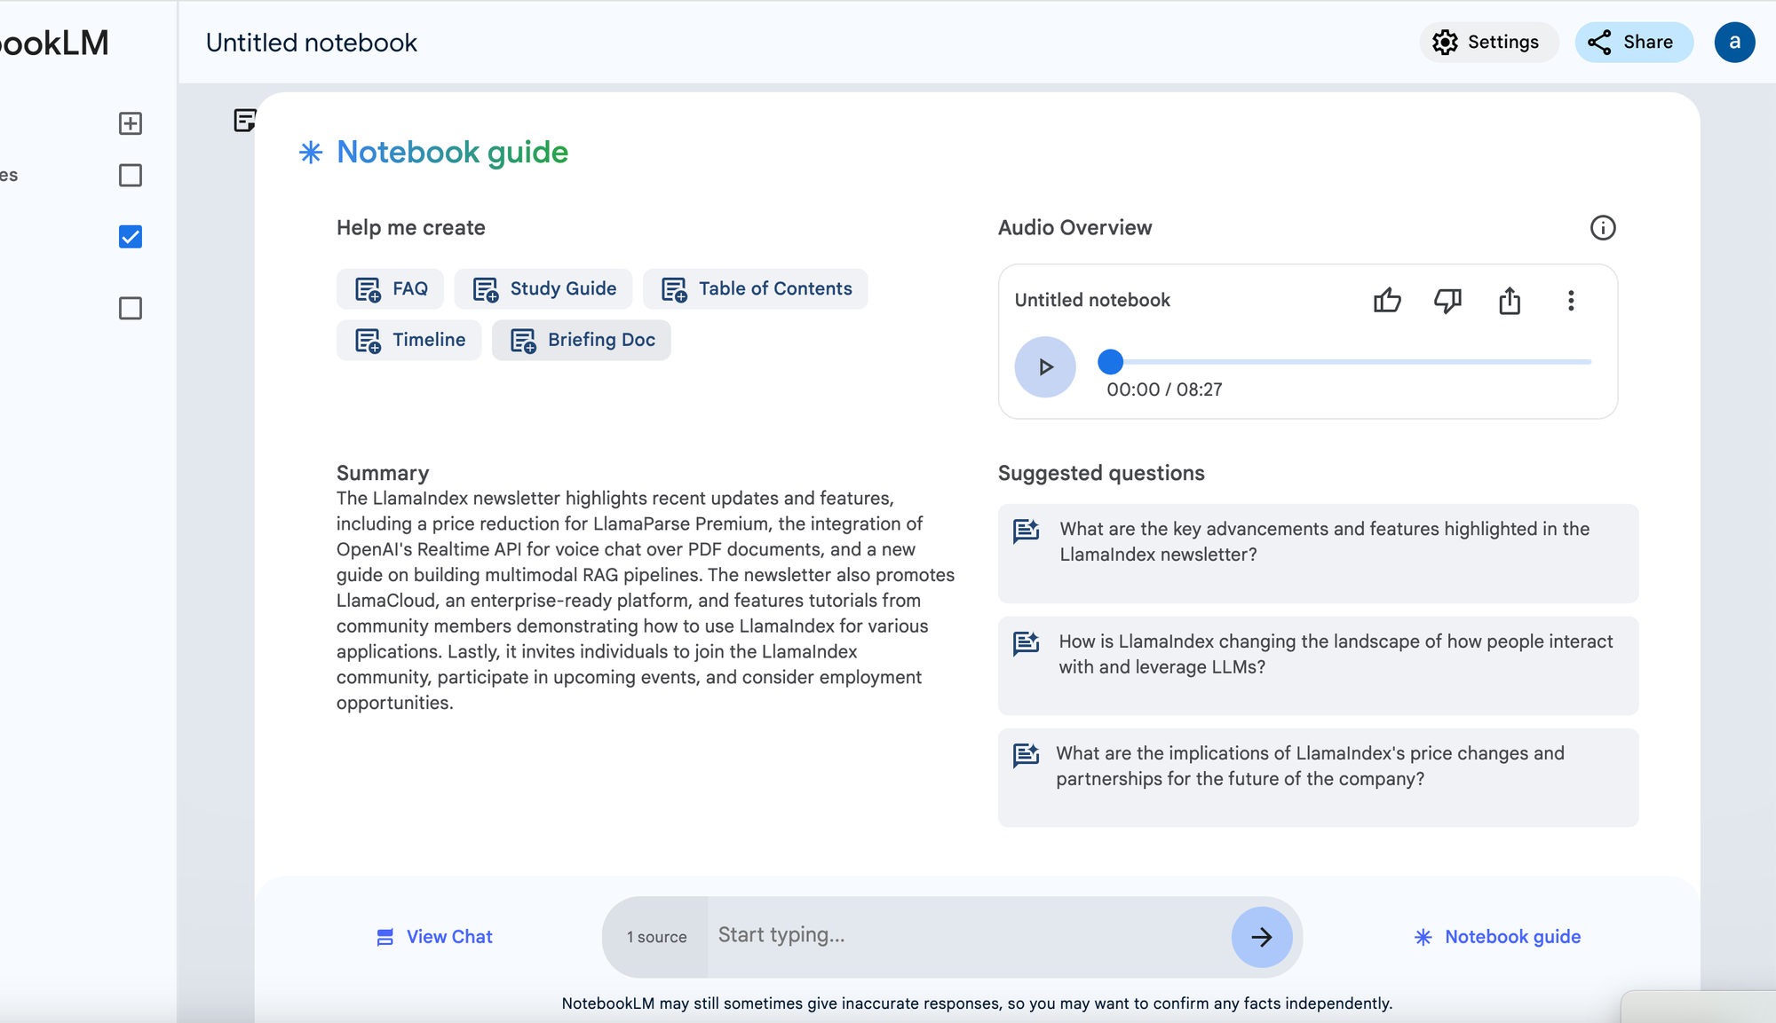Open the Settings menu

click(x=1489, y=43)
